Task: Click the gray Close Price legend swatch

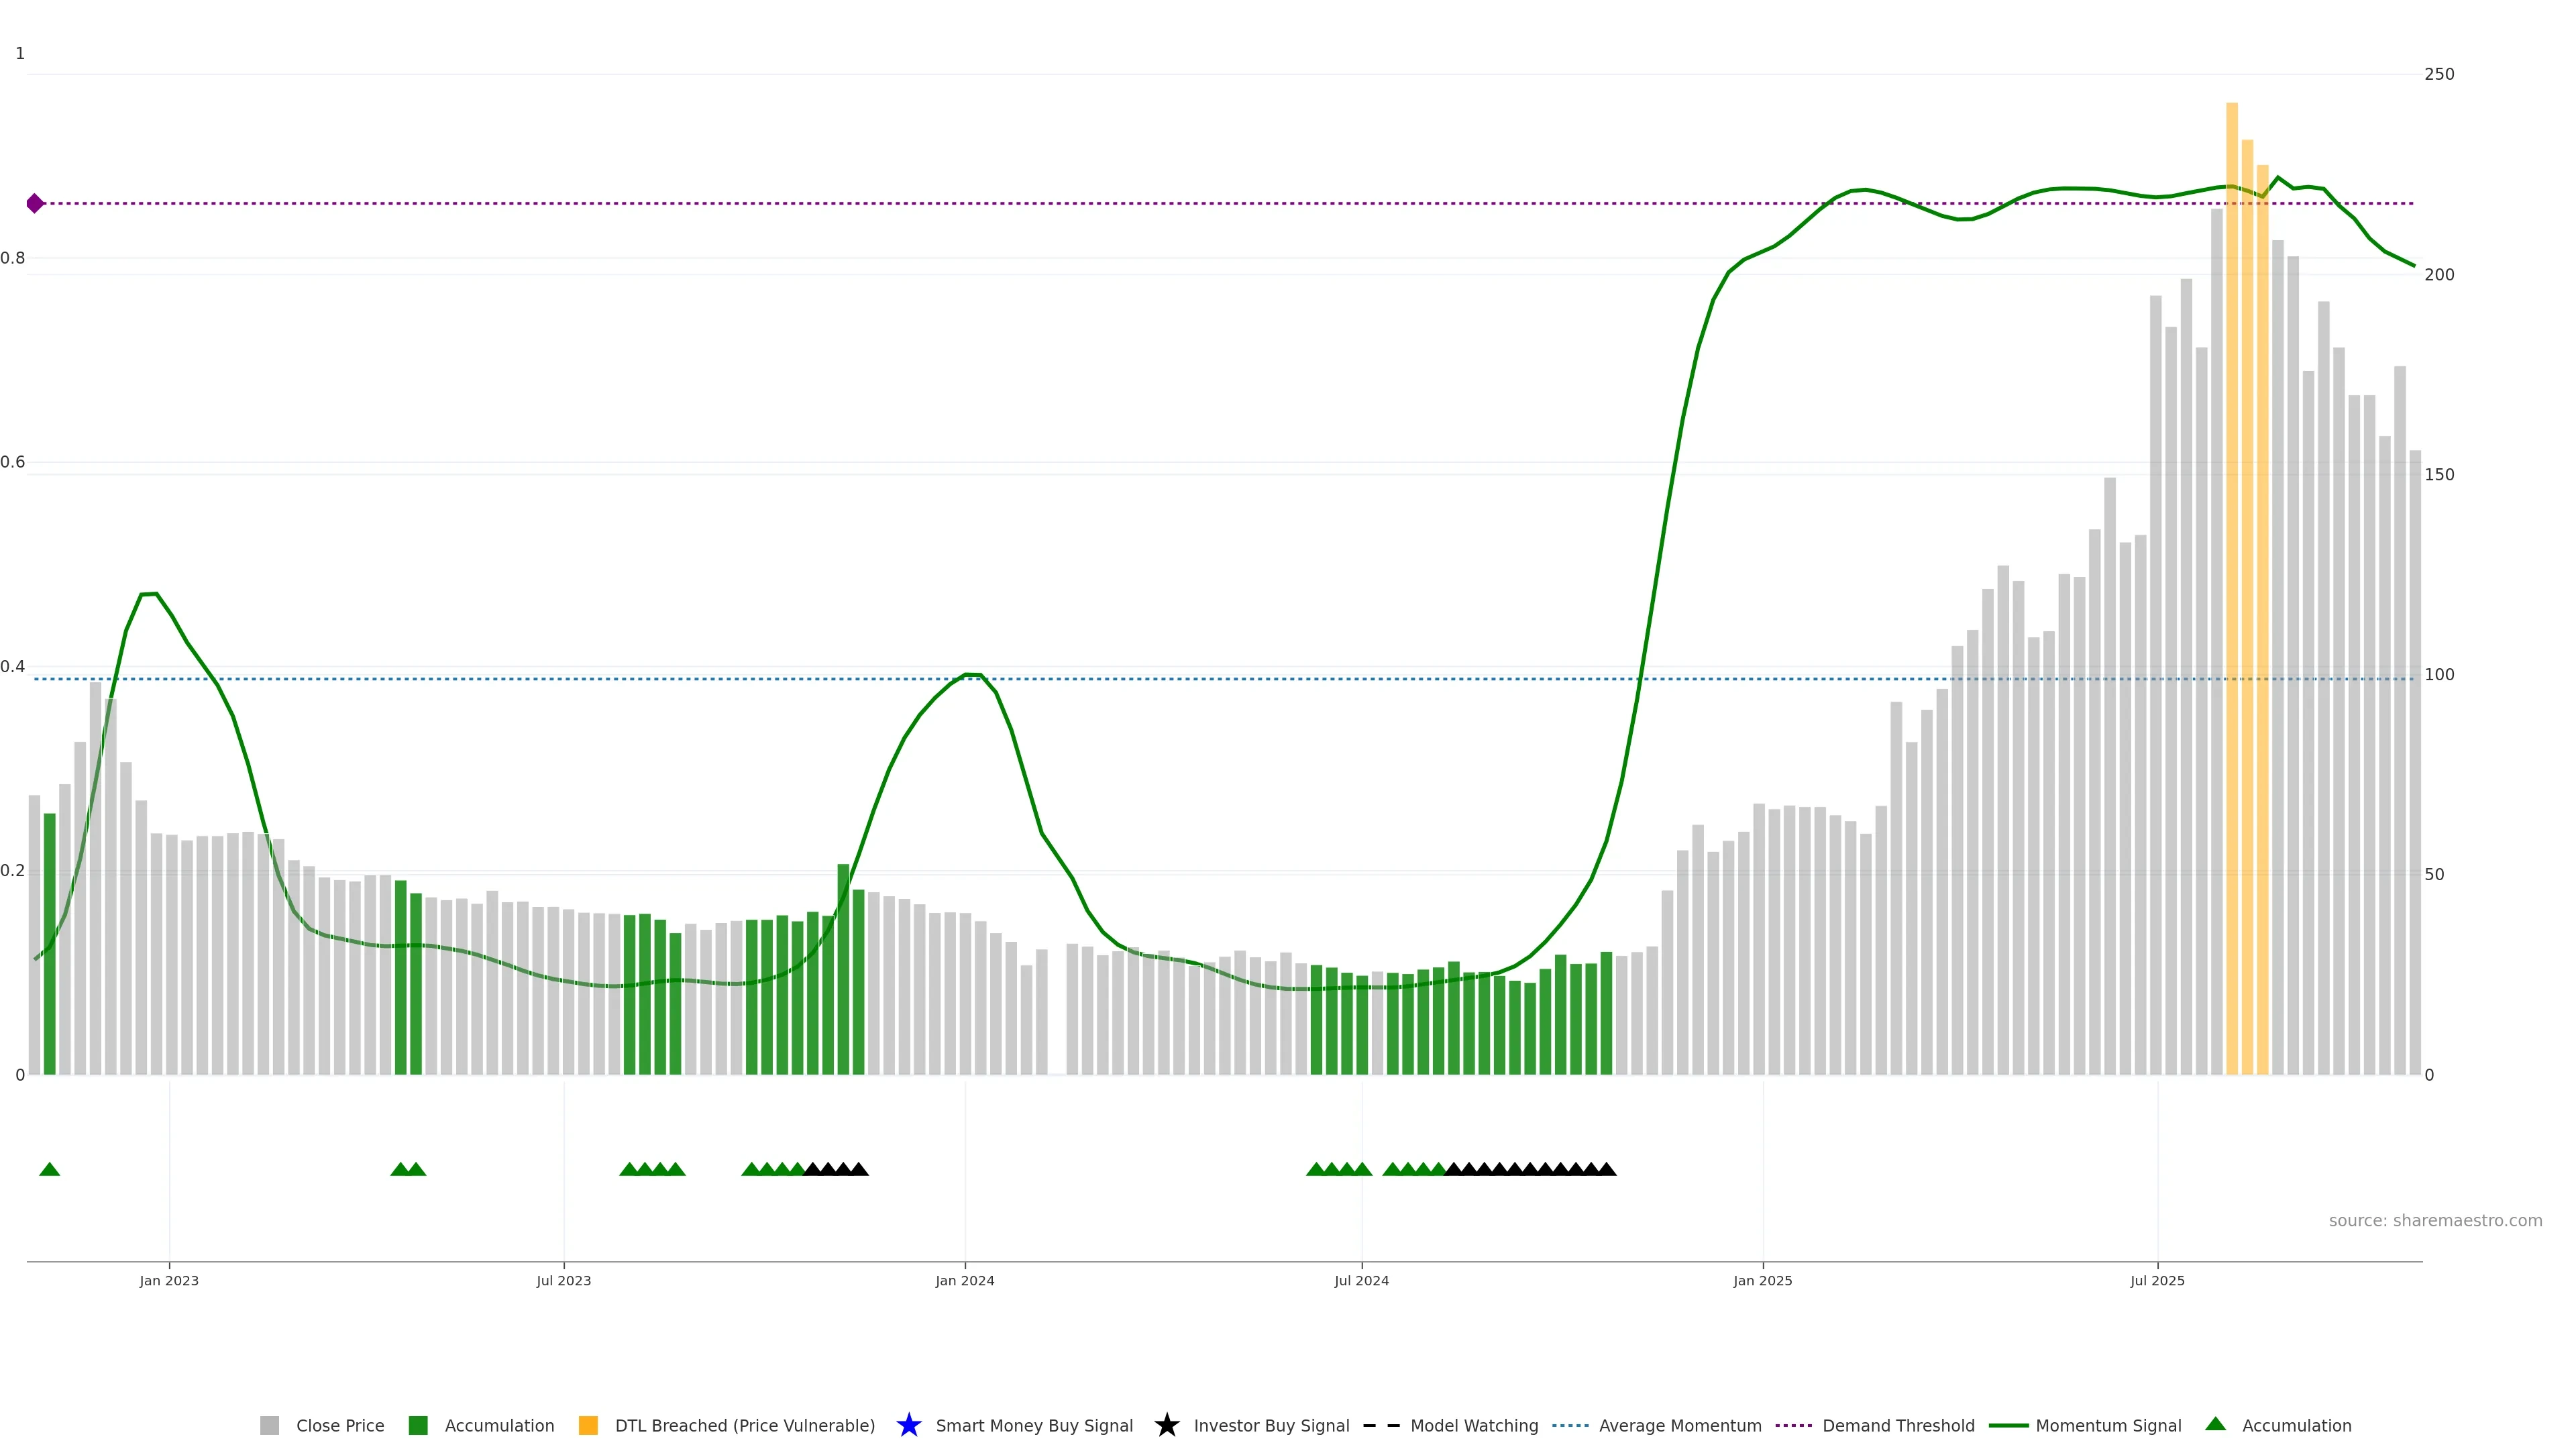Action: coord(269,1425)
